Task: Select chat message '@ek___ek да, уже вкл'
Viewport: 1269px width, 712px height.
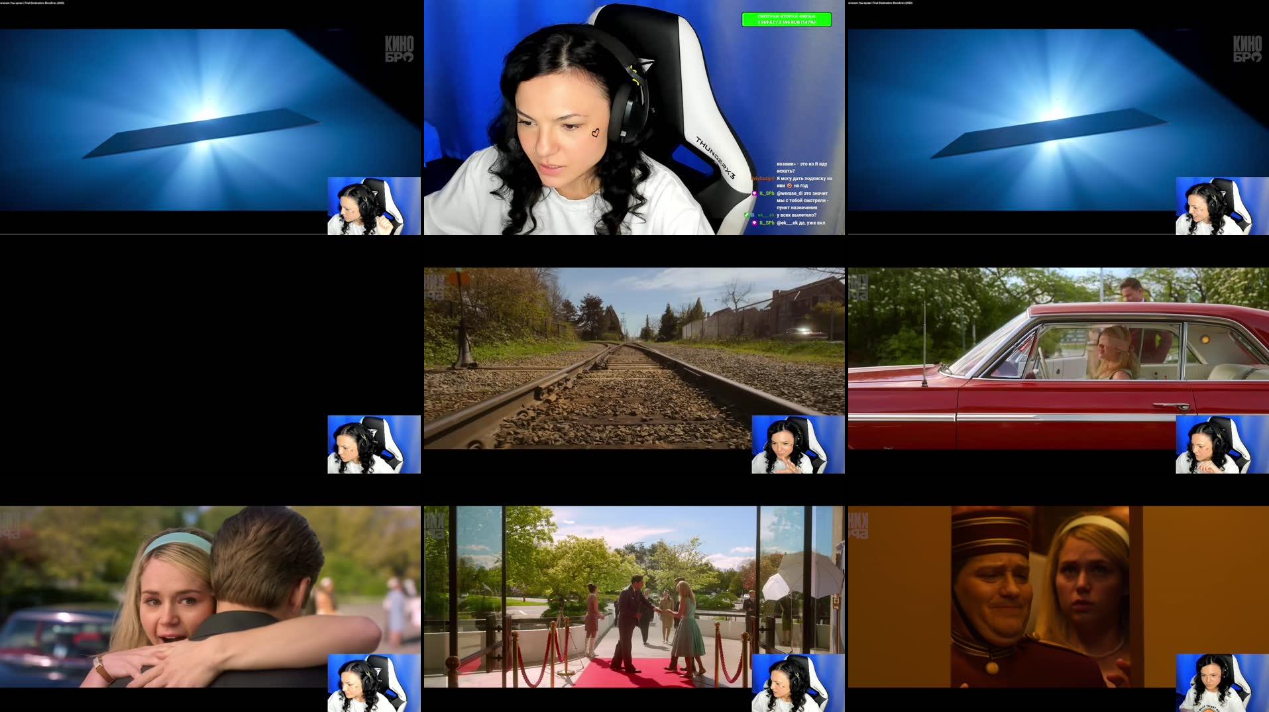Action: pos(800,223)
